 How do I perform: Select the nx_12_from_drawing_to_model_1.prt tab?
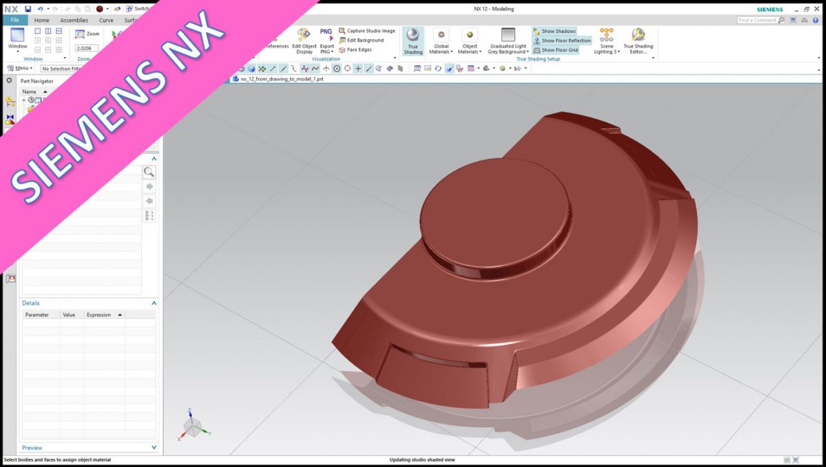point(282,79)
